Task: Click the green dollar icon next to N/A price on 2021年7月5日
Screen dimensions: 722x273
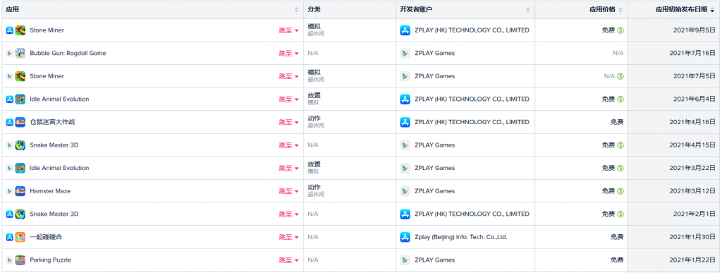Action: click(x=620, y=76)
